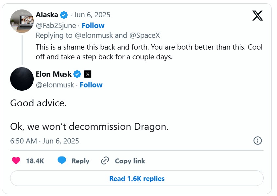Screen dimensions: 277x196
Task: Click the blue reply speech bubble icon
Action: click(62, 161)
